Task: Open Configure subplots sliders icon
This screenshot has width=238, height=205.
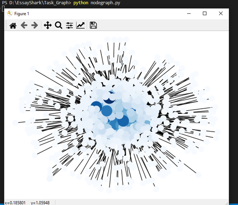Action: 69,25
